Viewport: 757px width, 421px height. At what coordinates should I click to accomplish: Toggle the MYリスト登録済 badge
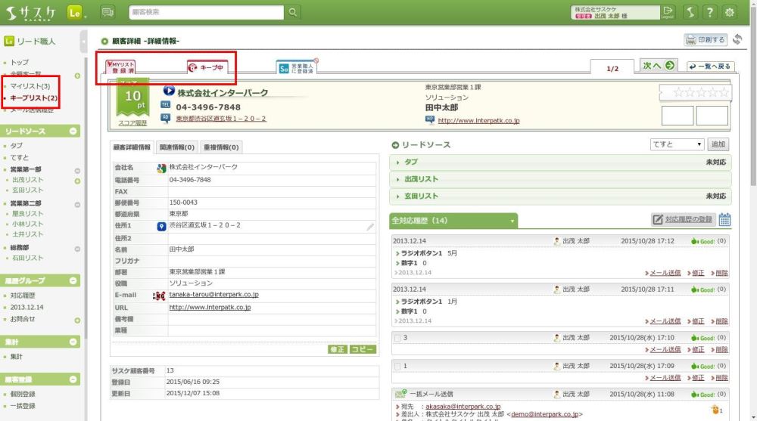click(120, 67)
